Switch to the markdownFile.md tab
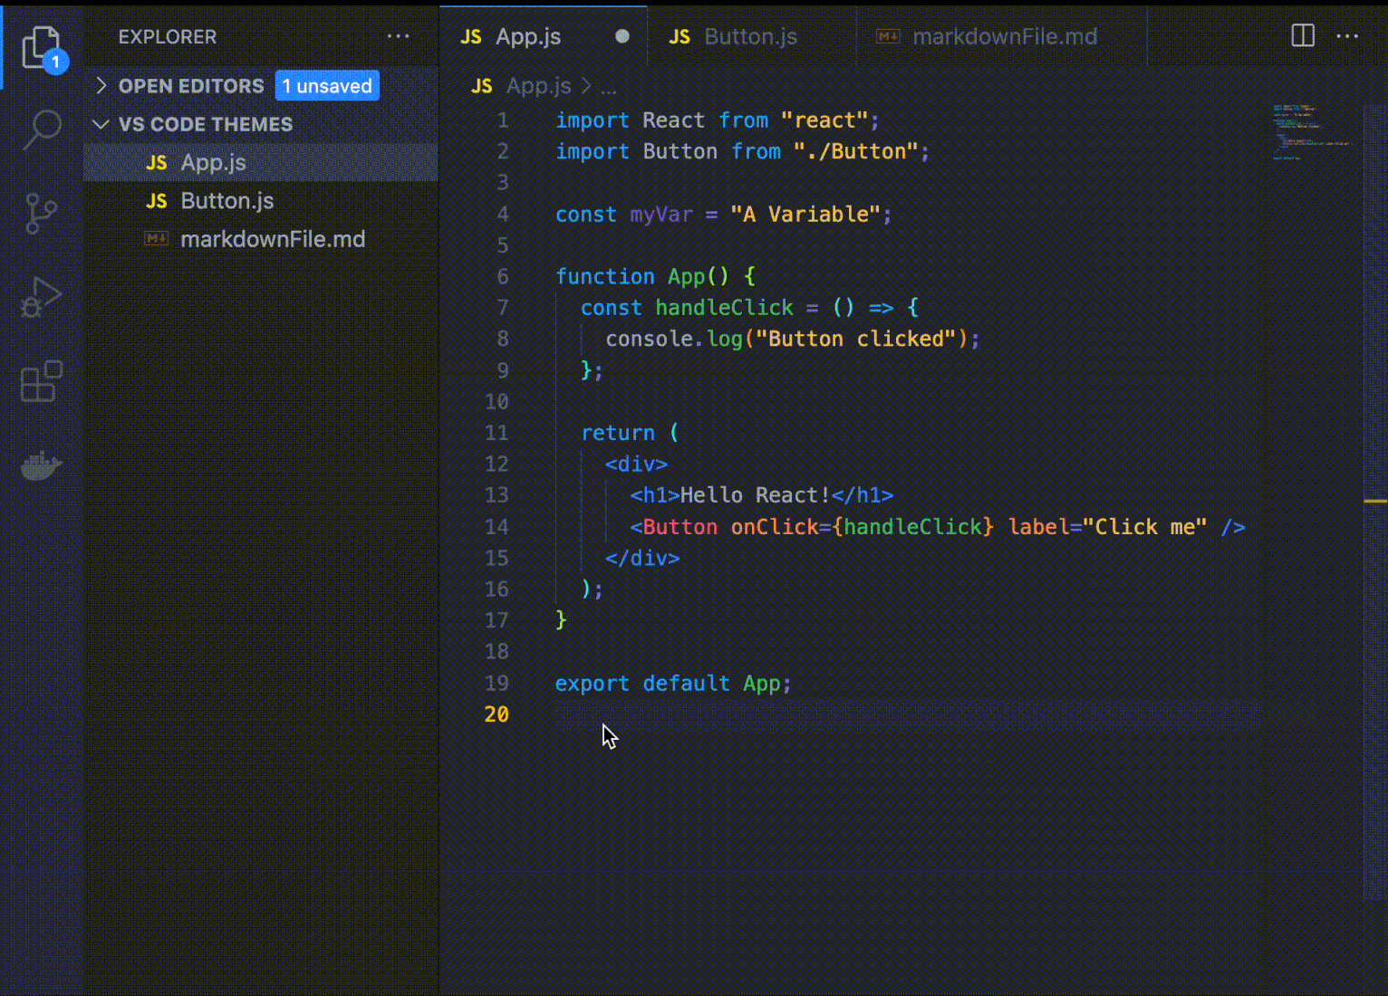The image size is (1388, 996). click(1003, 36)
